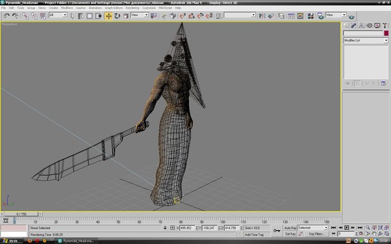The image size is (391, 244).
Task: Click the object color swatch
Action: coord(386,33)
